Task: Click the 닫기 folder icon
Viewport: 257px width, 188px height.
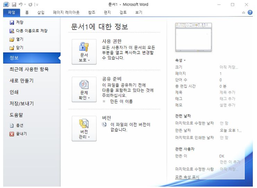Action: 12,48
